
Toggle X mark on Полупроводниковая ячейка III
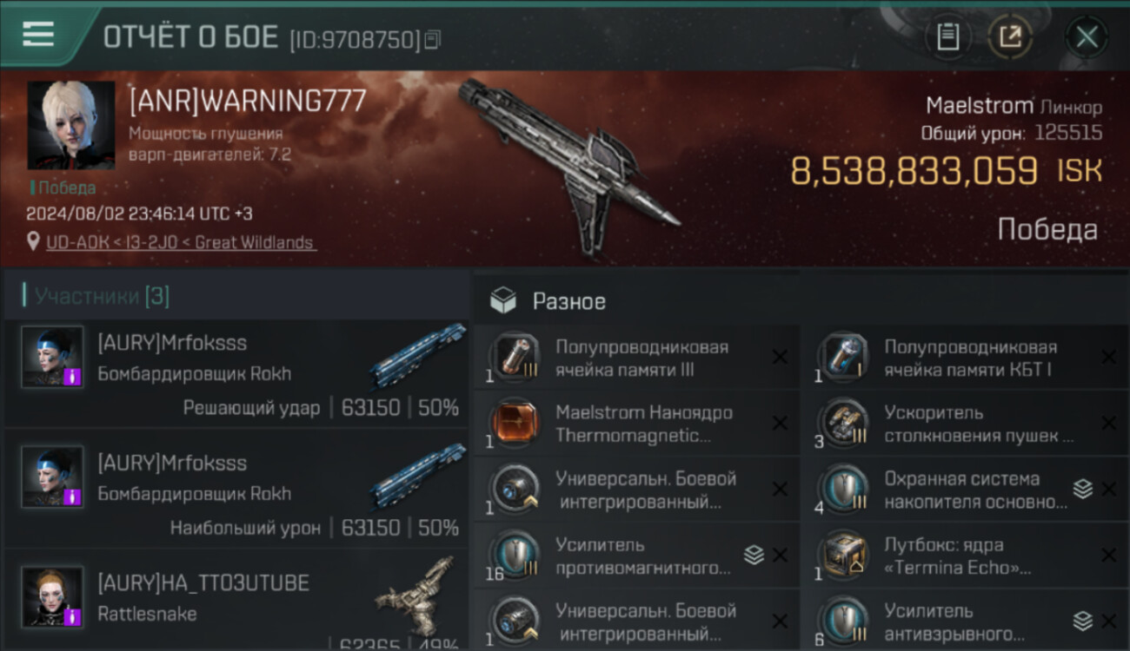coord(780,357)
